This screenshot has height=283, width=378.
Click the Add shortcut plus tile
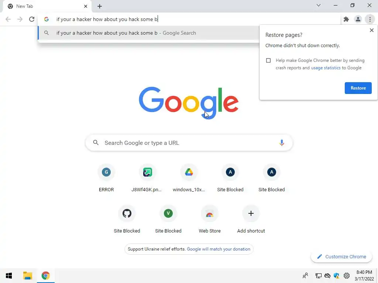(251, 219)
